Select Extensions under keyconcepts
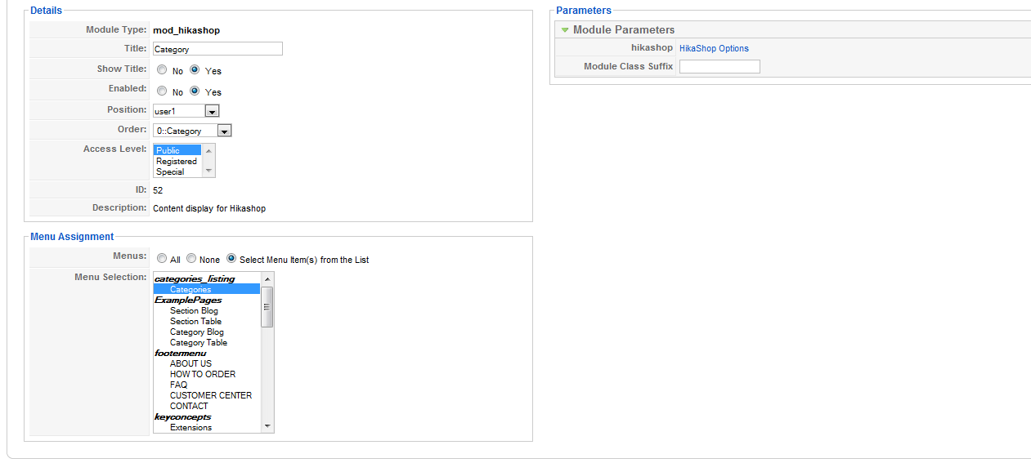The width and height of the screenshot is (1031, 463). (191, 427)
